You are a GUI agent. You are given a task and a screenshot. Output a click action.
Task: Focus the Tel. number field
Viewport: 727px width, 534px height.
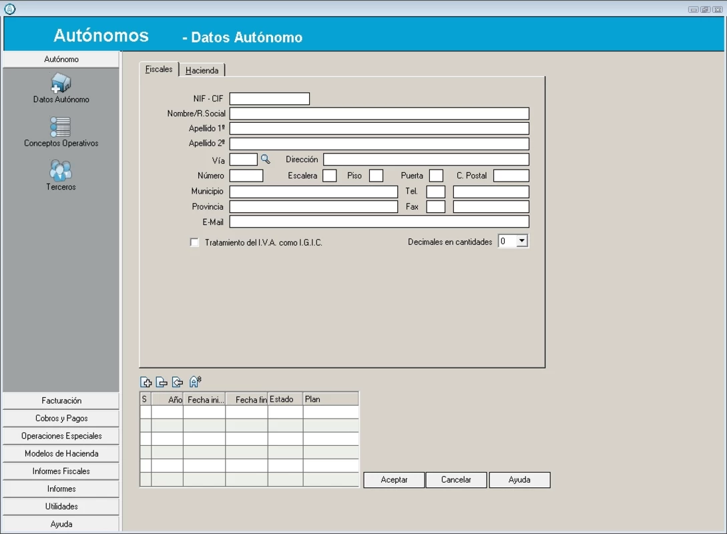491,192
